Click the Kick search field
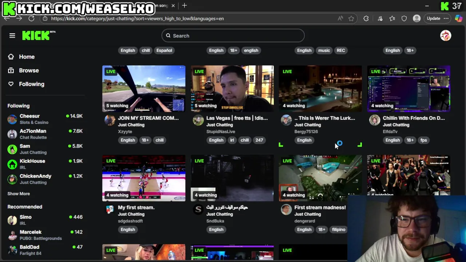 (x=233, y=36)
